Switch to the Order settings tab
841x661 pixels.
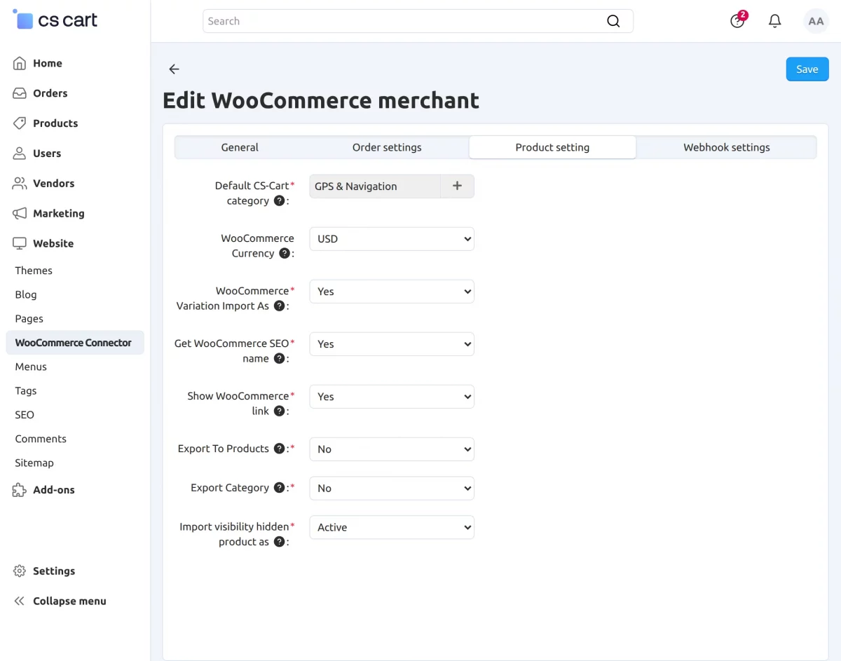tap(387, 147)
